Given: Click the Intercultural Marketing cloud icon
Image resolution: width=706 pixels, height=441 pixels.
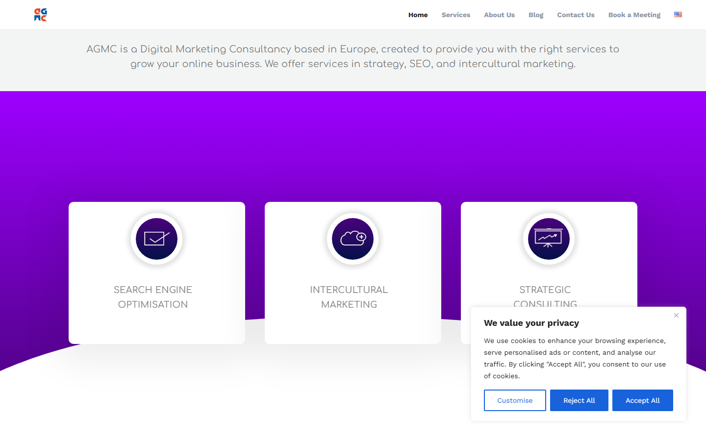Looking at the screenshot, I should [x=353, y=239].
